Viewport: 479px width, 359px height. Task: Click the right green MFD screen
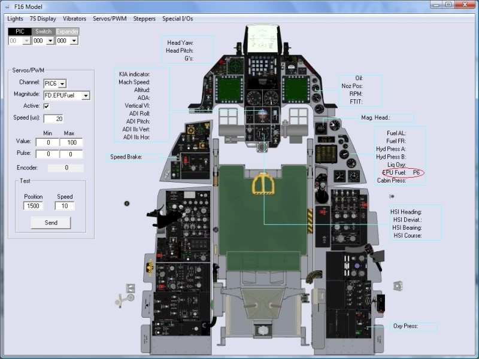click(x=296, y=89)
